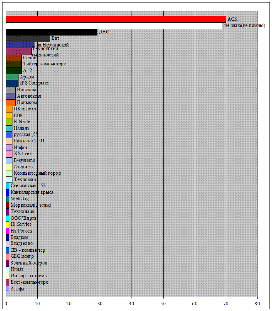Click the 'Hi Service' label
This screenshot has height=311, width=272.
tap(21, 224)
